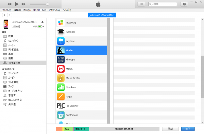Select 購入した項目 playlist
The image size is (204, 134).
(x=23, y=100)
